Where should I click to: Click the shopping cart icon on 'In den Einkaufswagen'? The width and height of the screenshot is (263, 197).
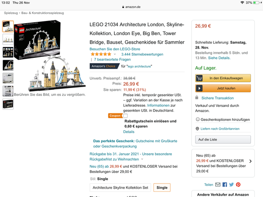[x=200, y=78]
